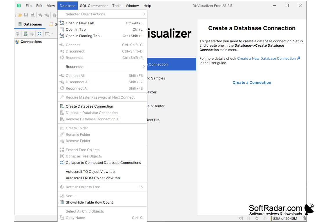Screen dimensions: 321x223
Task: Choose Open in New Tab
Action: [x=102, y=23]
